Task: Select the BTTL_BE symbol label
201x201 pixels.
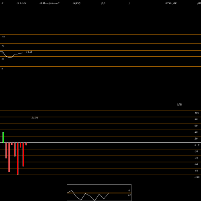Action: (x=171, y=3)
